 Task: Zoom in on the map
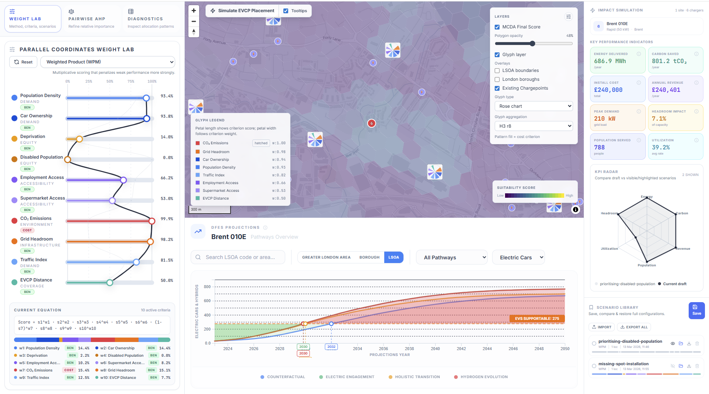194,11
